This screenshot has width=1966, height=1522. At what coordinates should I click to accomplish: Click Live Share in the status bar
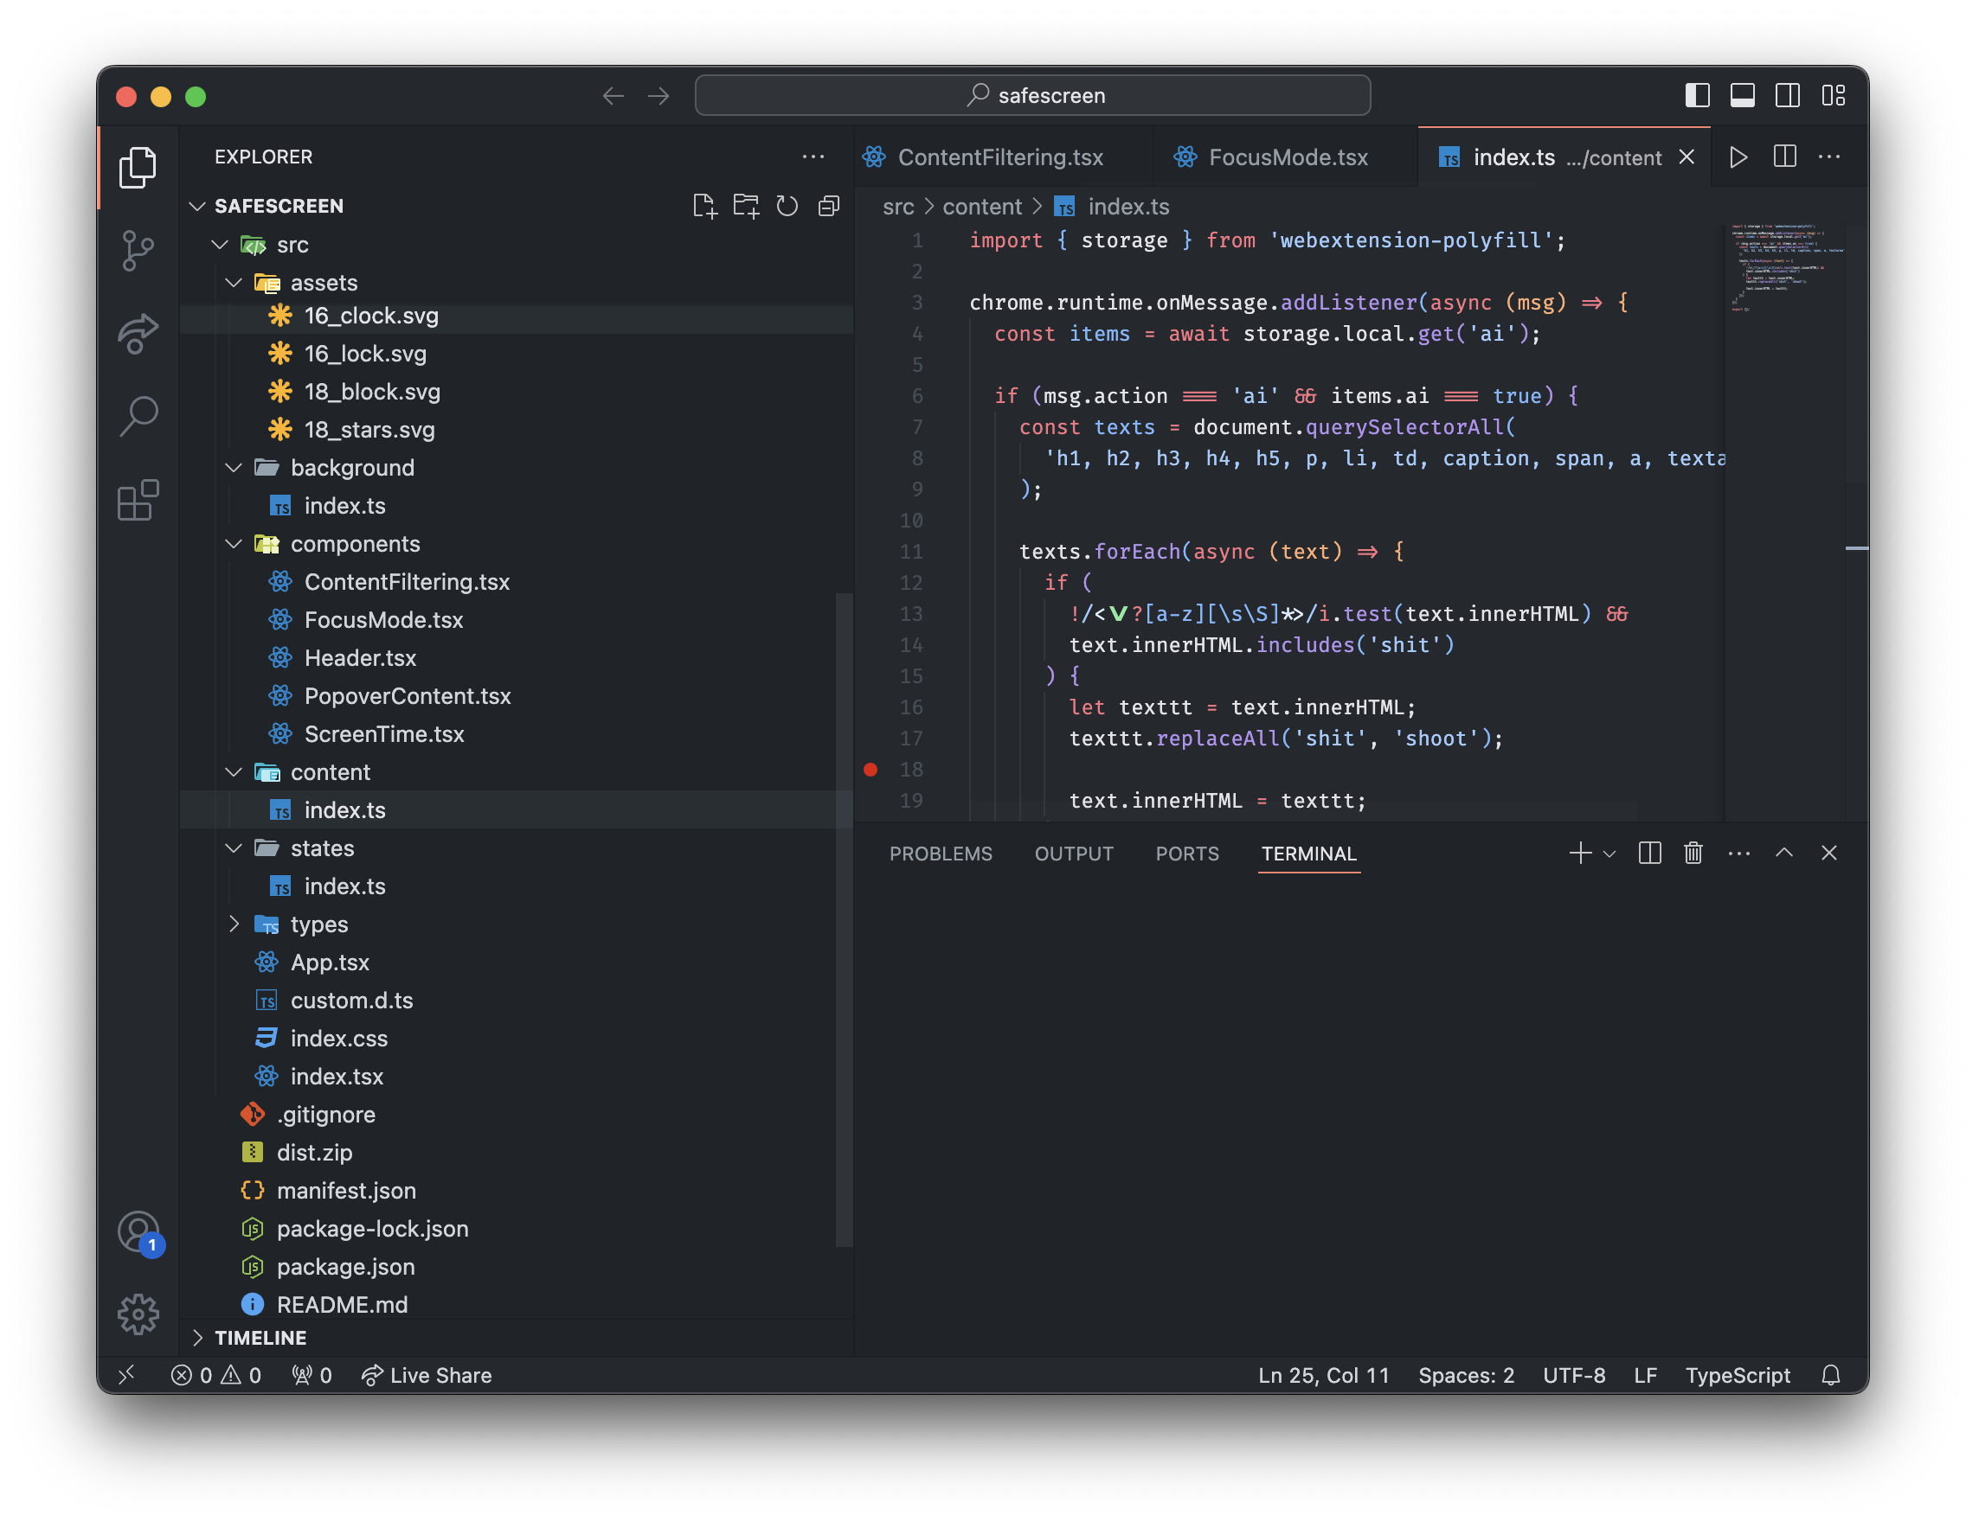click(427, 1375)
